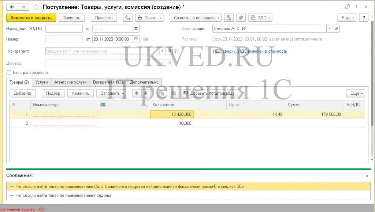Viewport: 375px width, 212px height.
Task: Select the message about поддоны
Action: coord(189,195)
